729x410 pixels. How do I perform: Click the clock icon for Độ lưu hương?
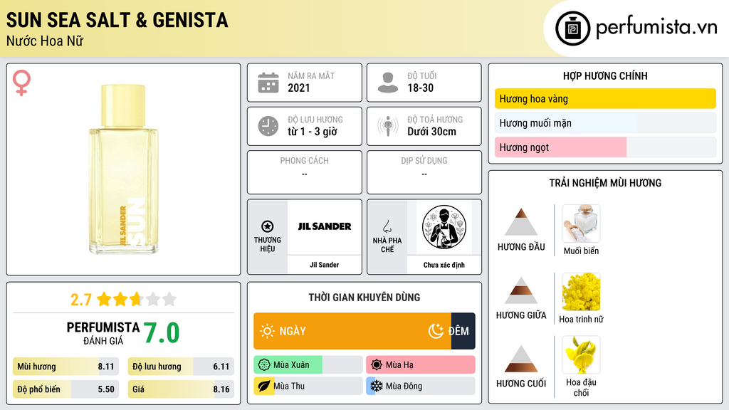pos(268,126)
